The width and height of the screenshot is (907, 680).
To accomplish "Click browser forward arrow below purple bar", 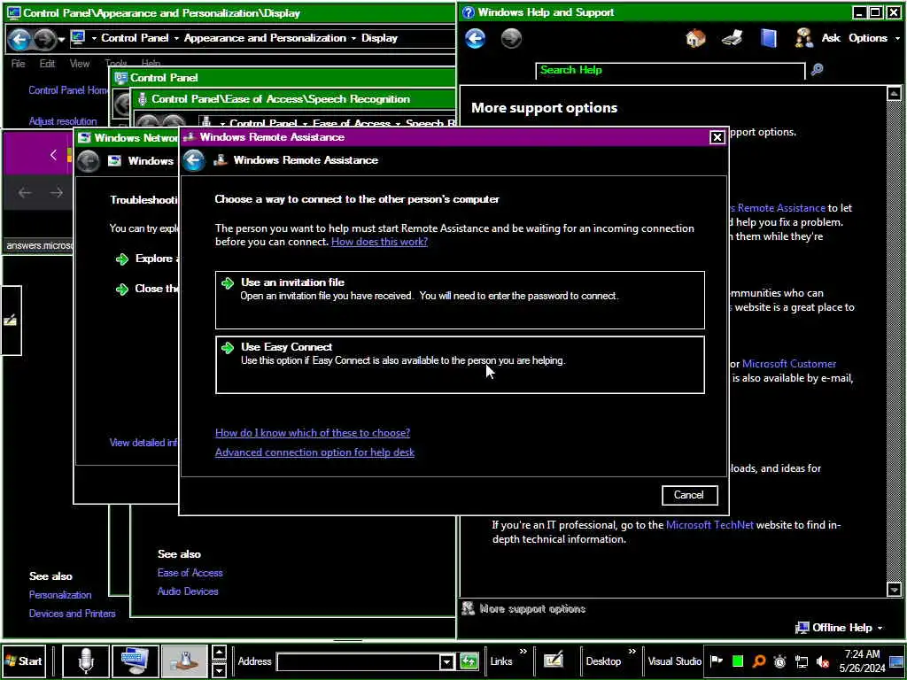I will pos(56,192).
